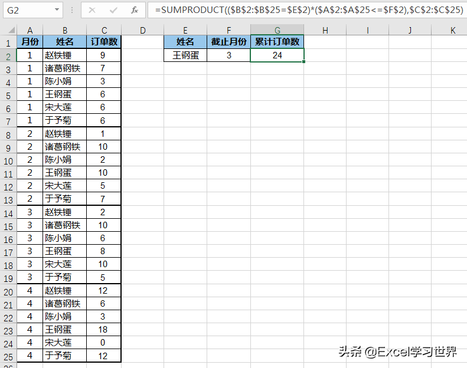Select order count 0 in cell C24
The width and height of the screenshot is (467, 368).
tap(104, 343)
